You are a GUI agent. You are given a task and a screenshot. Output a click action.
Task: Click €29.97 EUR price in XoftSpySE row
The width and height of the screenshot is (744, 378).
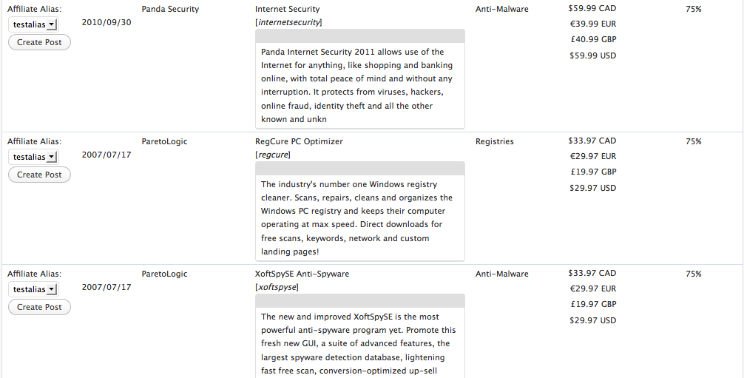(593, 288)
